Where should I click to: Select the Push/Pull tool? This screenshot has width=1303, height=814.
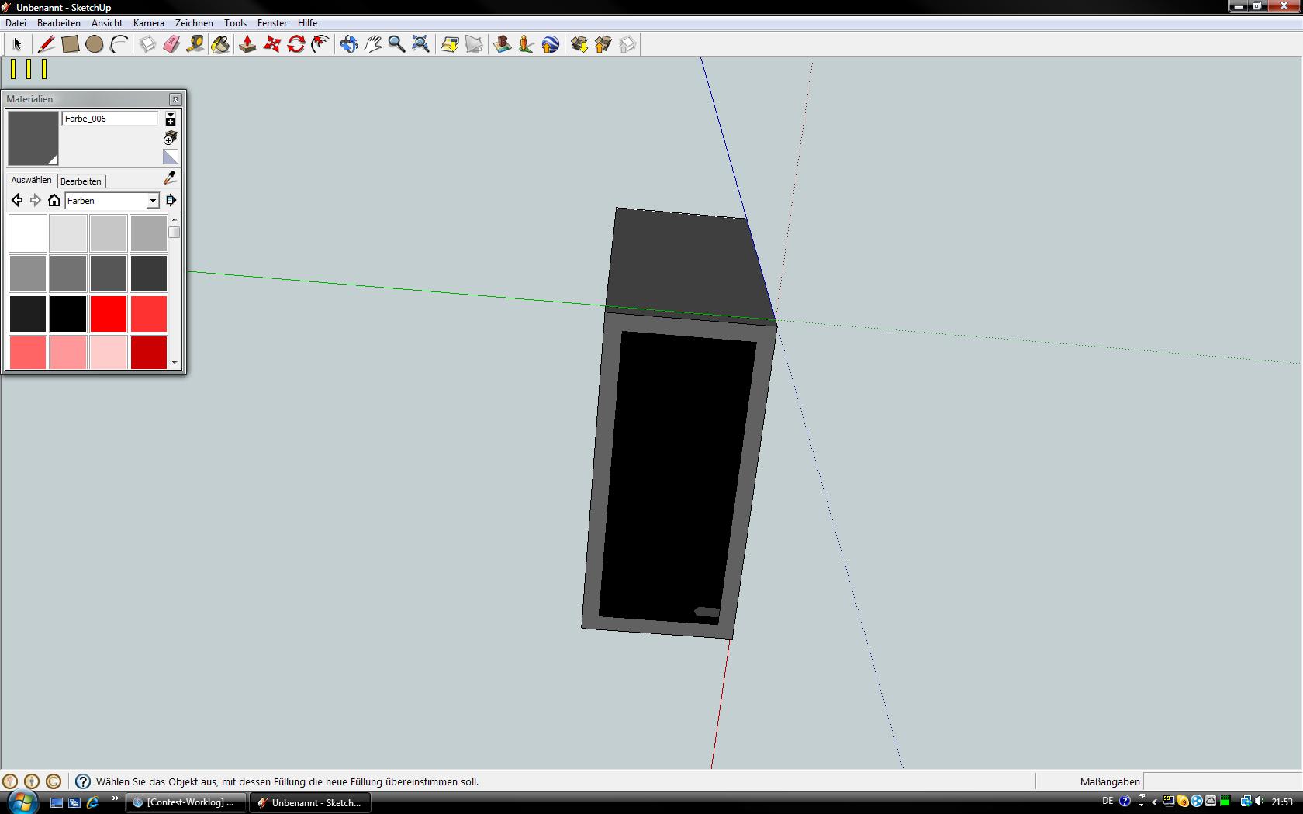click(247, 44)
